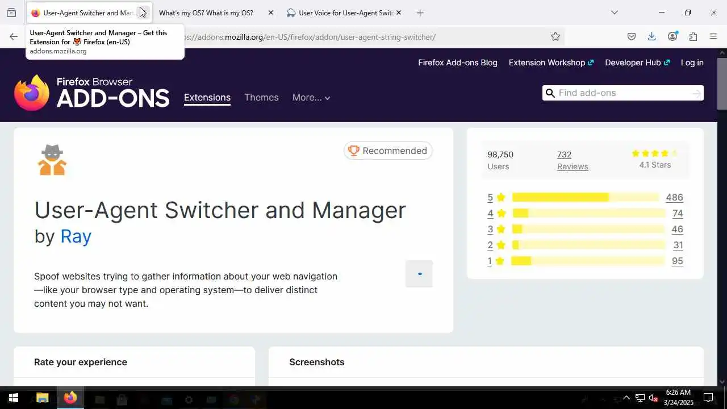
Task: List all tabs with the chevron
Action: pos(615,12)
